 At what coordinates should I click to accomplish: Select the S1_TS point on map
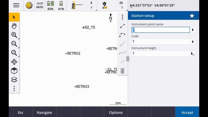[x=111, y=69]
